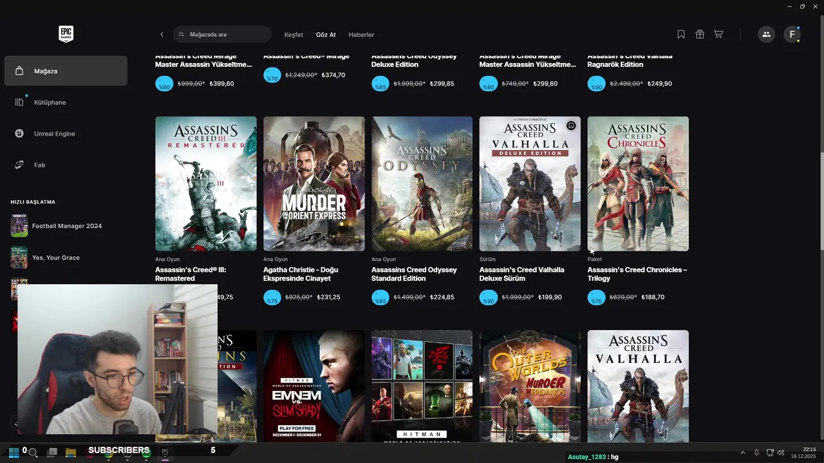The width and height of the screenshot is (824, 463).
Task: Show hidden system tray icons
Action: pos(742,453)
